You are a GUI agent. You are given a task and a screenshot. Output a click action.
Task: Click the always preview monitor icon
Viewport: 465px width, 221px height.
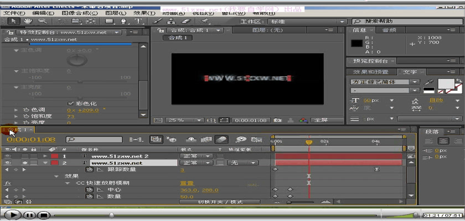[x=158, y=120]
